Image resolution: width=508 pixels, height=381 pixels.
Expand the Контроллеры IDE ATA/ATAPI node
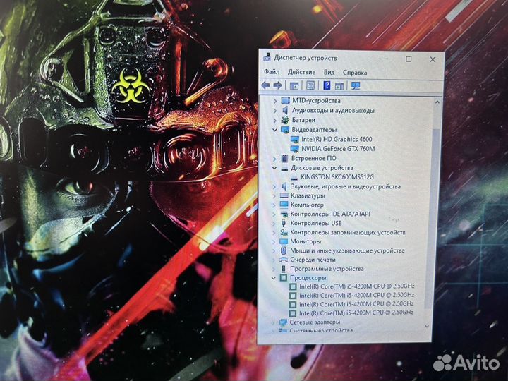coord(274,214)
